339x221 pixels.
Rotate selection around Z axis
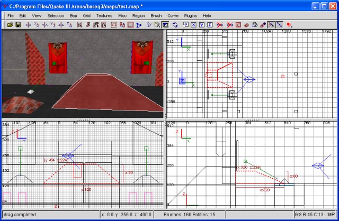click(x=69, y=25)
